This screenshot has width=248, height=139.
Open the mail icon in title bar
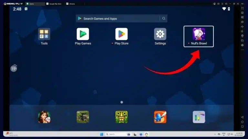point(218,4)
